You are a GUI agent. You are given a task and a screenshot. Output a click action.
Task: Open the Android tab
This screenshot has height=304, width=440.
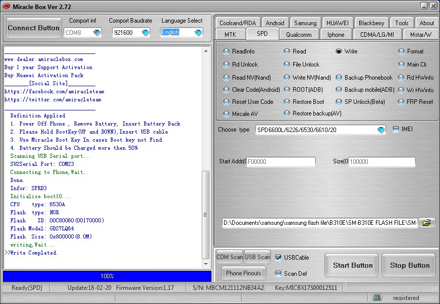pyautogui.click(x=274, y=23)
